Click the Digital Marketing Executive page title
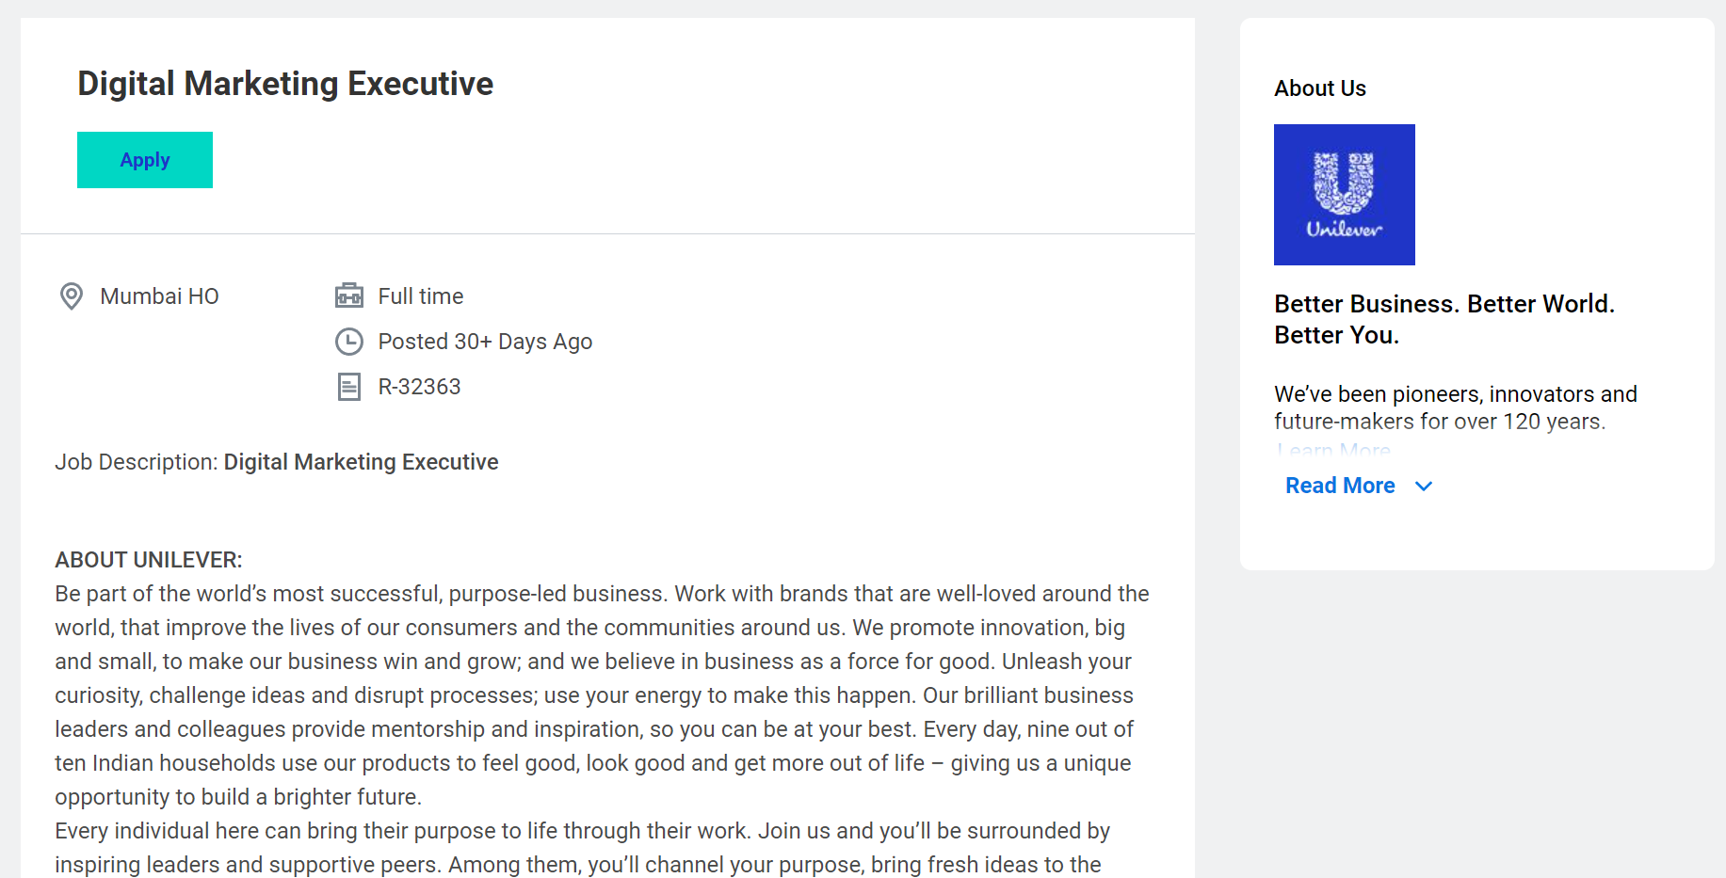 (x=285, y=84)
